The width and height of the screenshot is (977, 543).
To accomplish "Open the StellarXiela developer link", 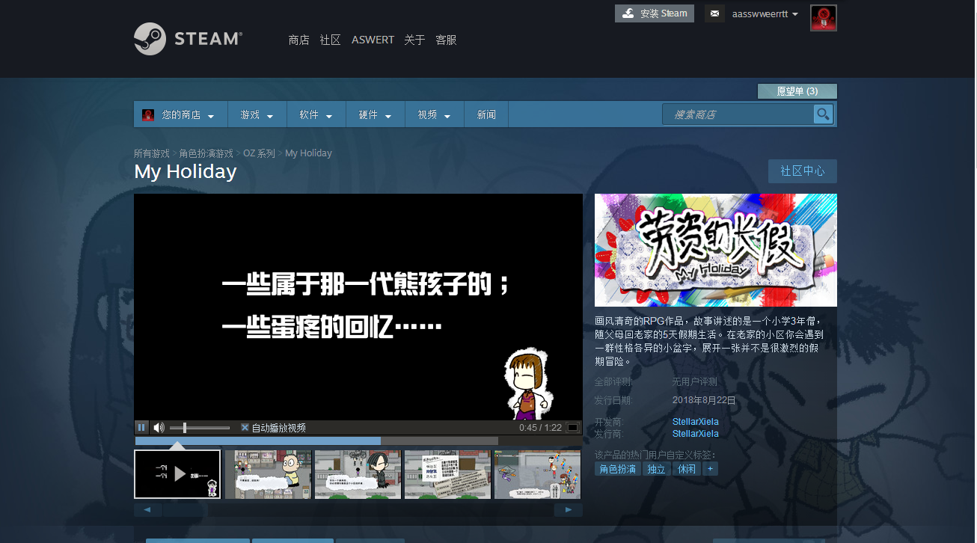I will [x=696, y=422].
